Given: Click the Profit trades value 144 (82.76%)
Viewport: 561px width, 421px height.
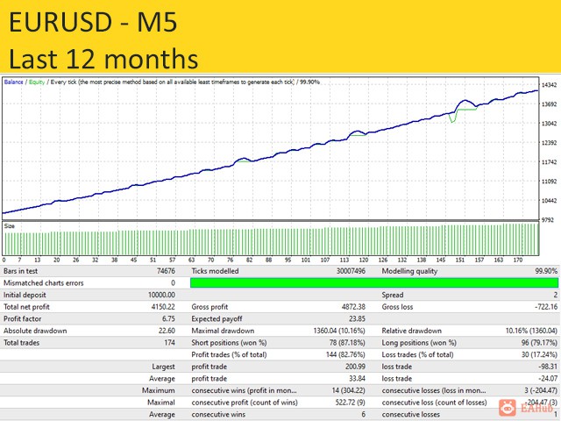Looking at the screenshot, I should point(346,354).
